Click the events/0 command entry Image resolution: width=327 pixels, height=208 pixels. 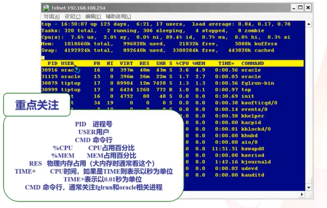pyautogui.click(x=254, y=109)
